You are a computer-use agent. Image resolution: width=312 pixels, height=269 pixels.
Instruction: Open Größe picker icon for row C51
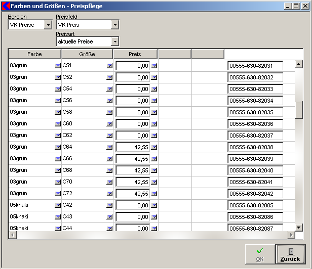[109, 66]
